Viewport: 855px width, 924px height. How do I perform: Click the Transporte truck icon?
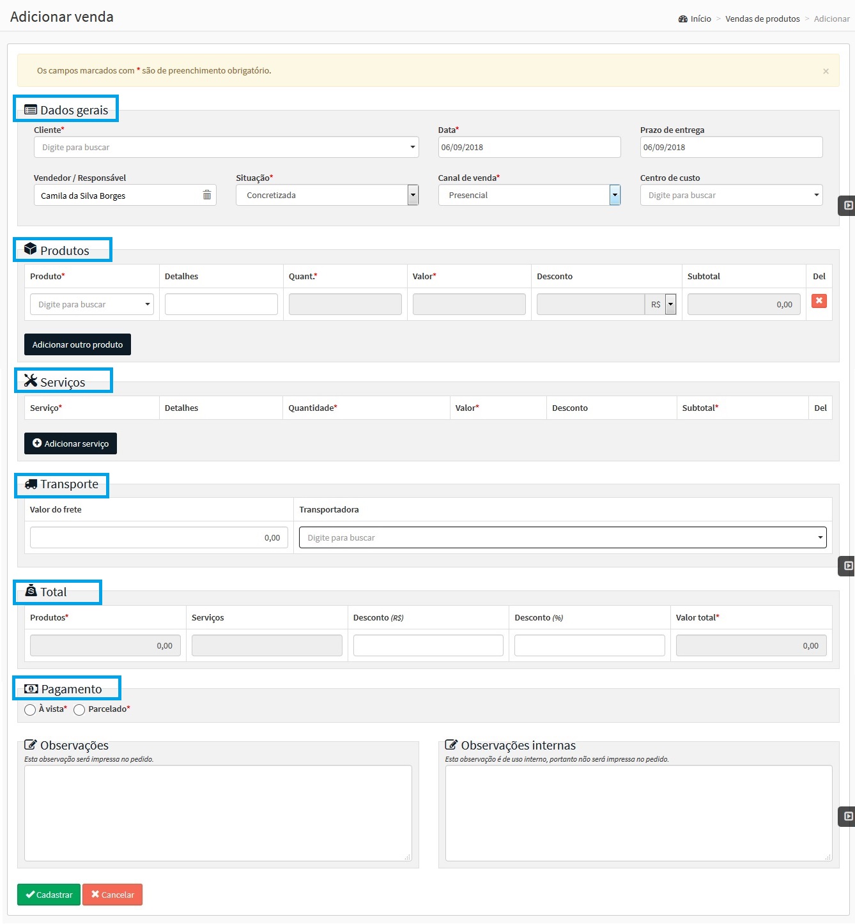pos(31,484)
